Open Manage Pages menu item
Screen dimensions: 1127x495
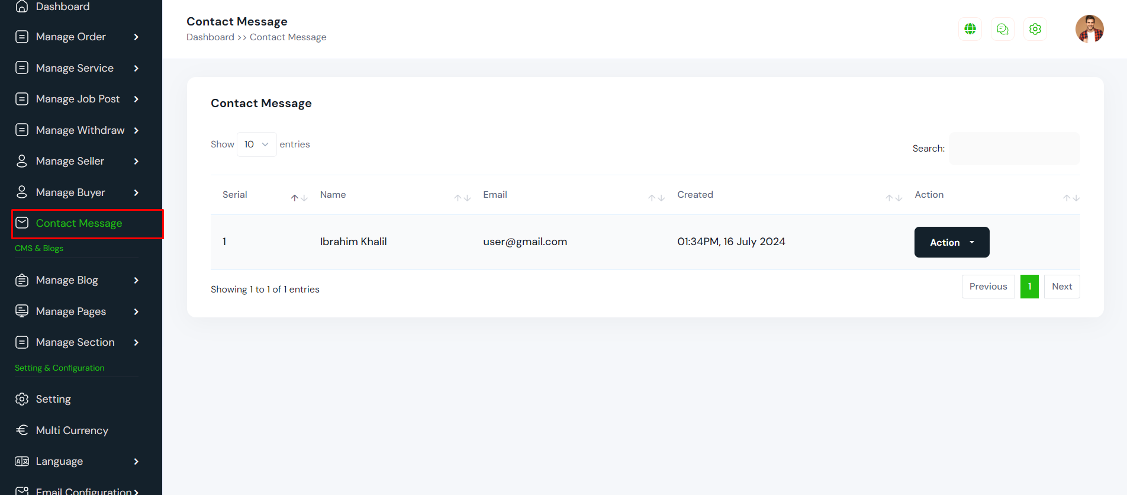coord(71,311)
